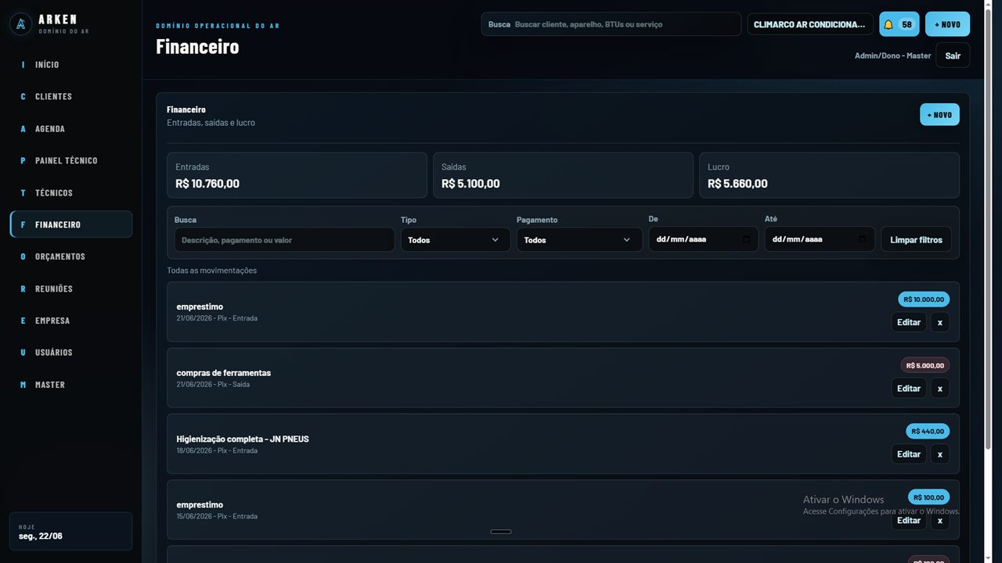Viewport: 1002px width, 563px height.
Task: Click the R$ 440,00 amount badge
Action: tap(928, 431)
